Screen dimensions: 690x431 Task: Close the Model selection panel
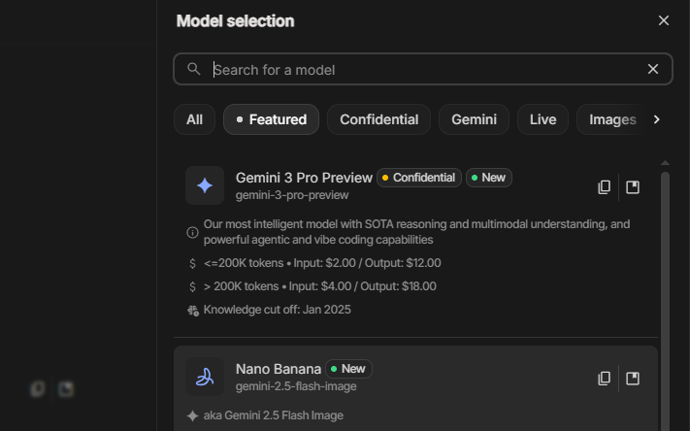[x=664, y=20]
